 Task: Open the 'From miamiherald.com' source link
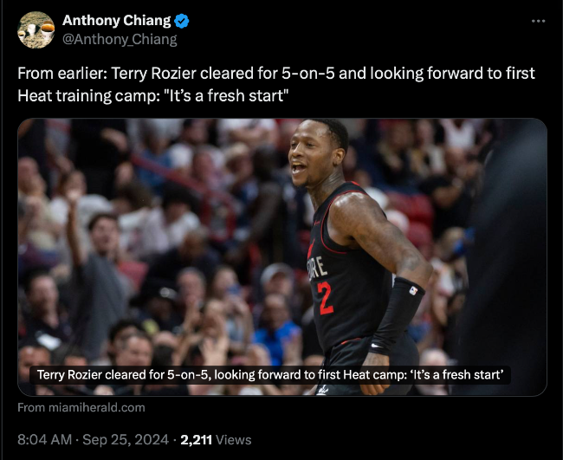81,407
